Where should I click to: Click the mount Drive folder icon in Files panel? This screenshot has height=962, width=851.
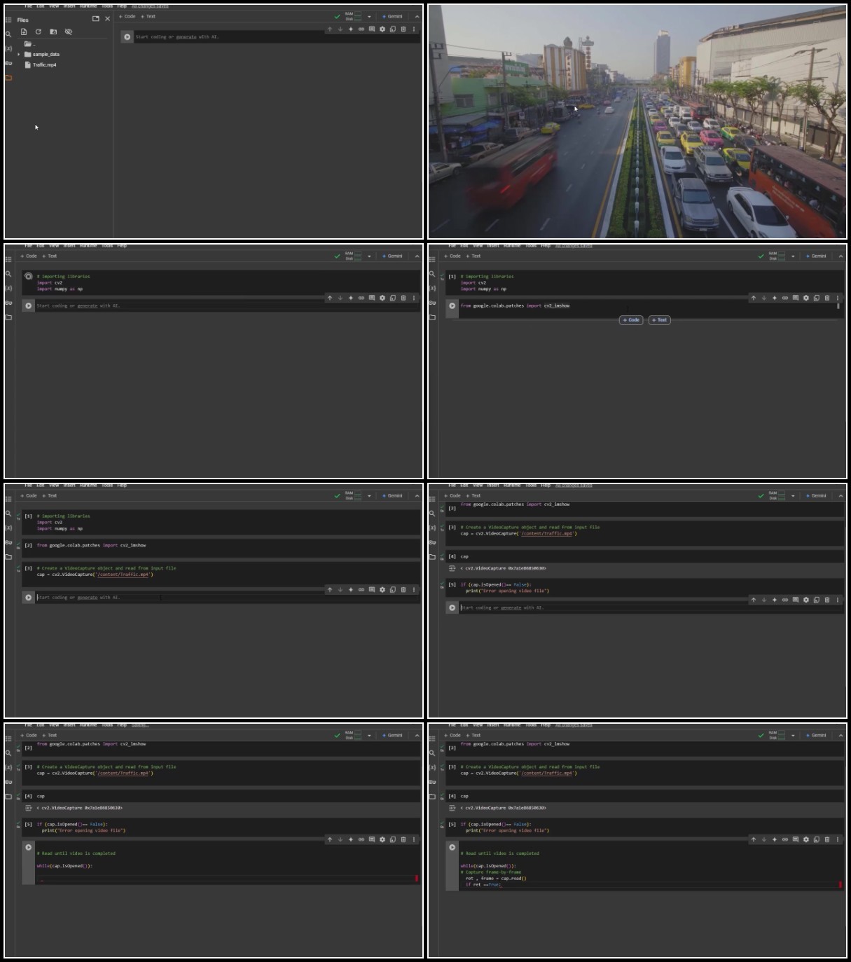(x=53, y=32)
